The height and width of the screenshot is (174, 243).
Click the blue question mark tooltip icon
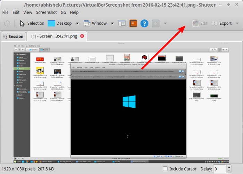(144, 23)
